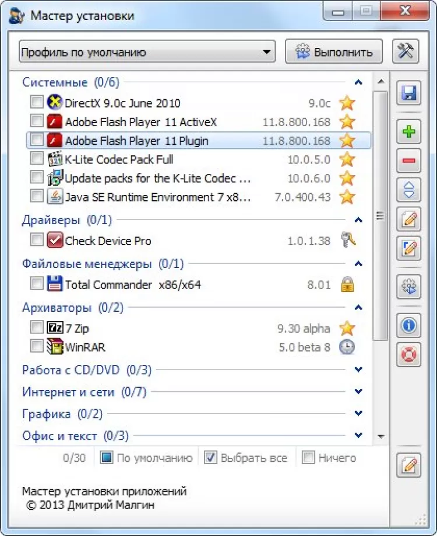Click the star next to K-Lite Codec Pack Full

347,159
